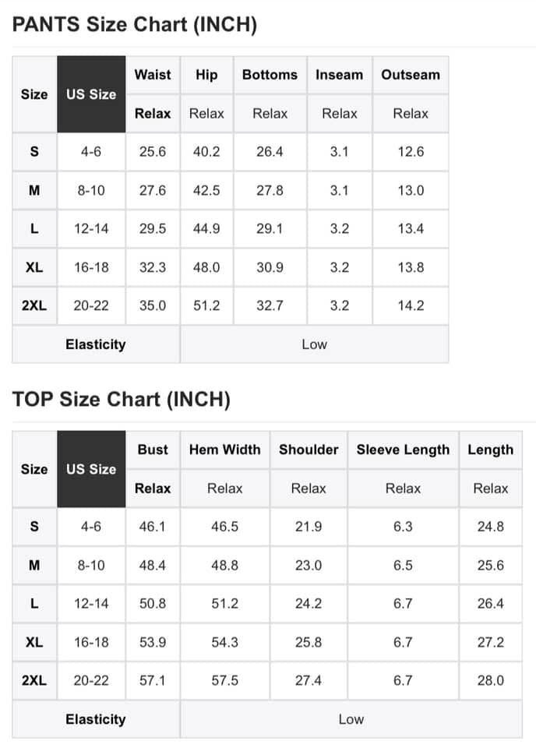Click the Hip column header
This screenshot has width=536, height=748.
point(206,75)
